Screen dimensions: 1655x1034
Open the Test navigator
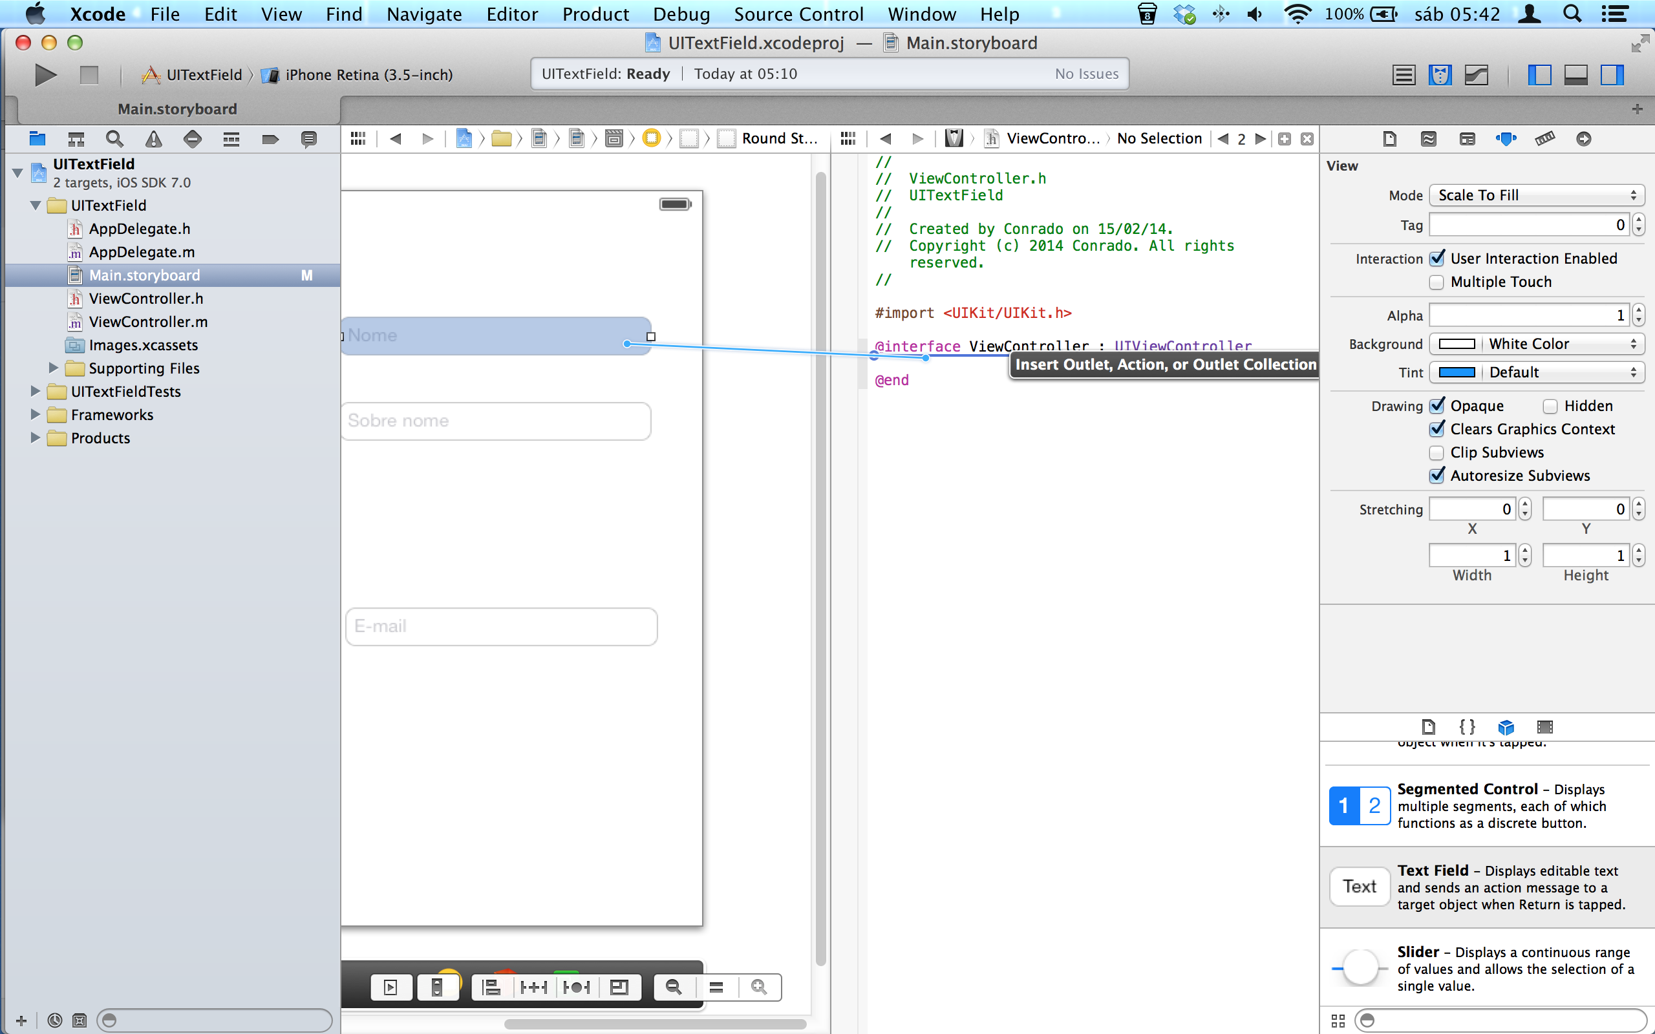point(193,139)
